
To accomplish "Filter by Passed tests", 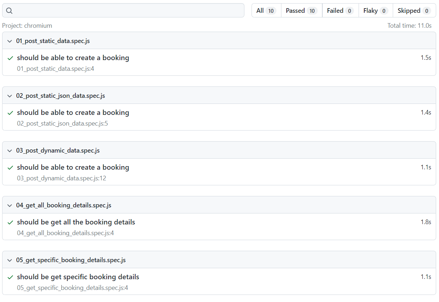I will pyautogui.click(x=301, y=11).
